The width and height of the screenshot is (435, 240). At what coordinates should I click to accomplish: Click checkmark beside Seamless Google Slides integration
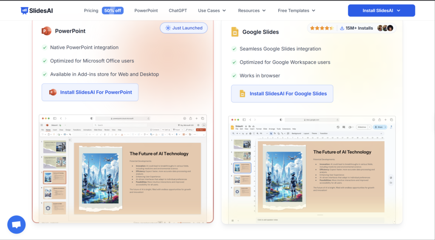[x=234, y=49]
